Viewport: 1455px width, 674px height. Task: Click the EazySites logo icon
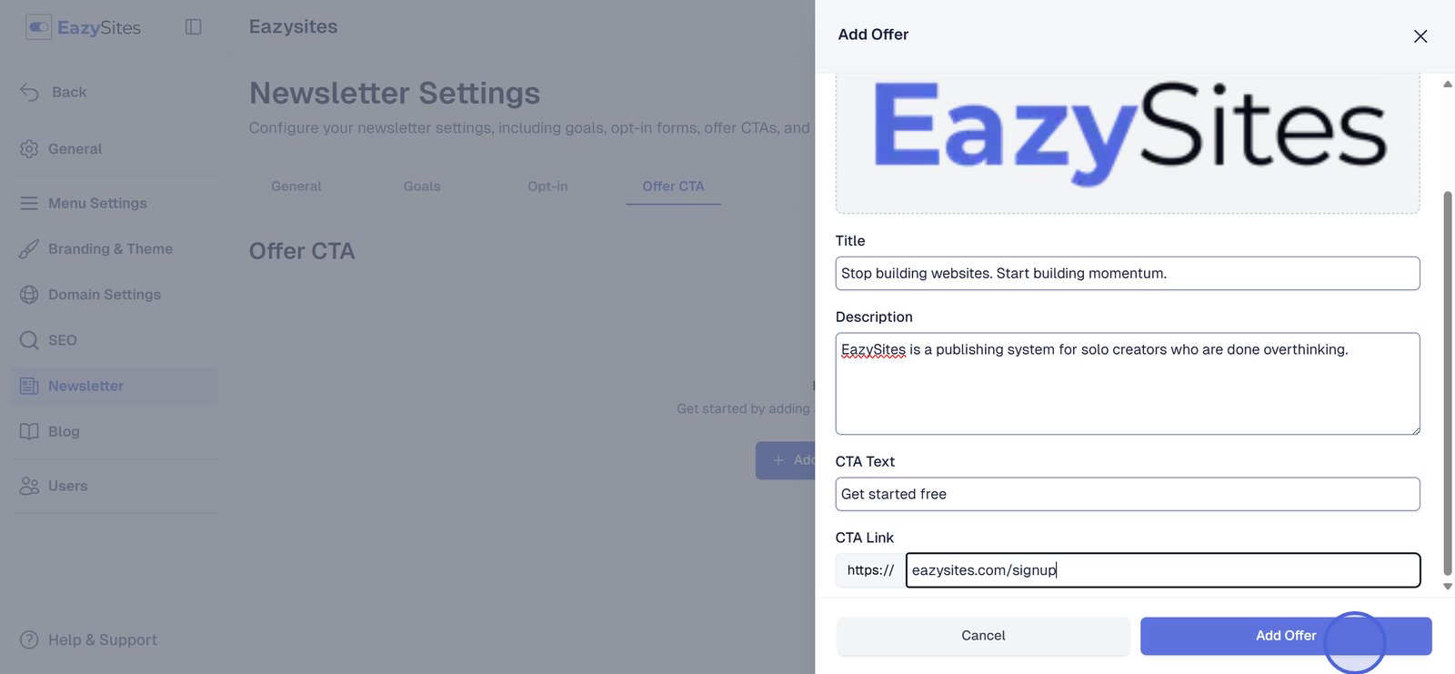point(38,27)
